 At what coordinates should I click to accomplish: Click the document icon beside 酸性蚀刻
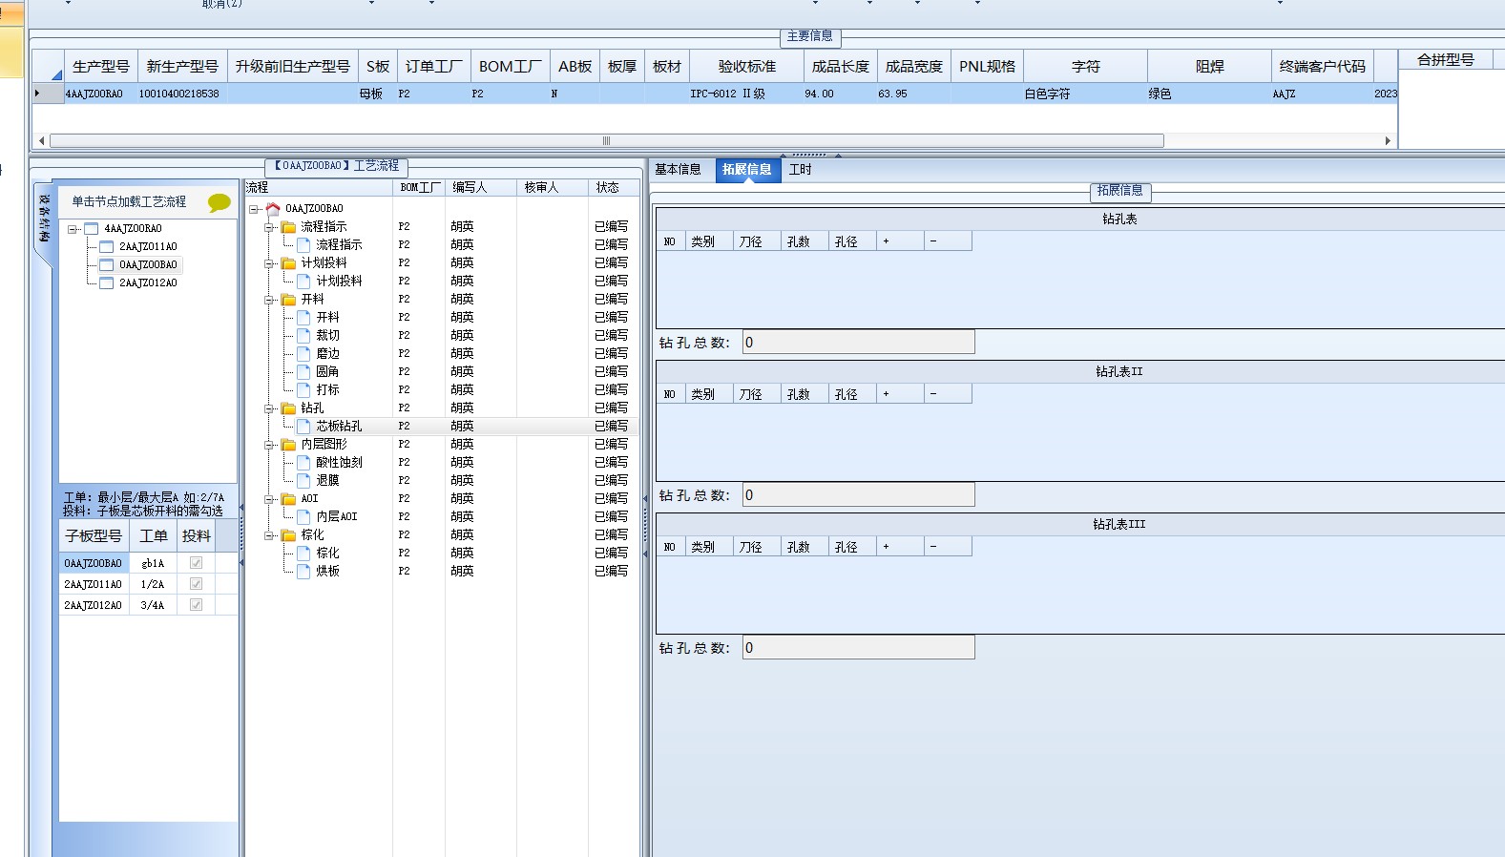pos(303,462)
